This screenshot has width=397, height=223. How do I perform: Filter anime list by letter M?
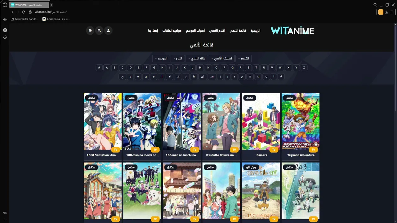point(200,68)
